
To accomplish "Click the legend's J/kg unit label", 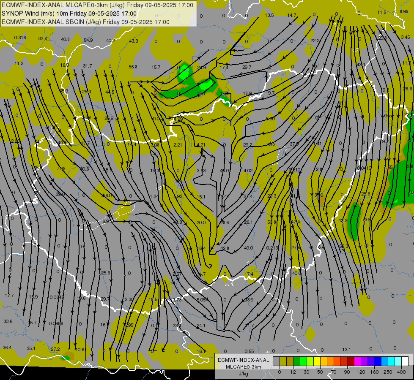I will click(243, 374).
